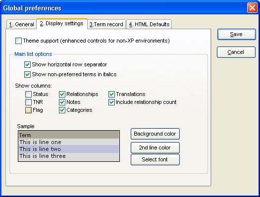The image size is (260, 197).
Task: Select the Display settings tab
Action: (62, 24)
